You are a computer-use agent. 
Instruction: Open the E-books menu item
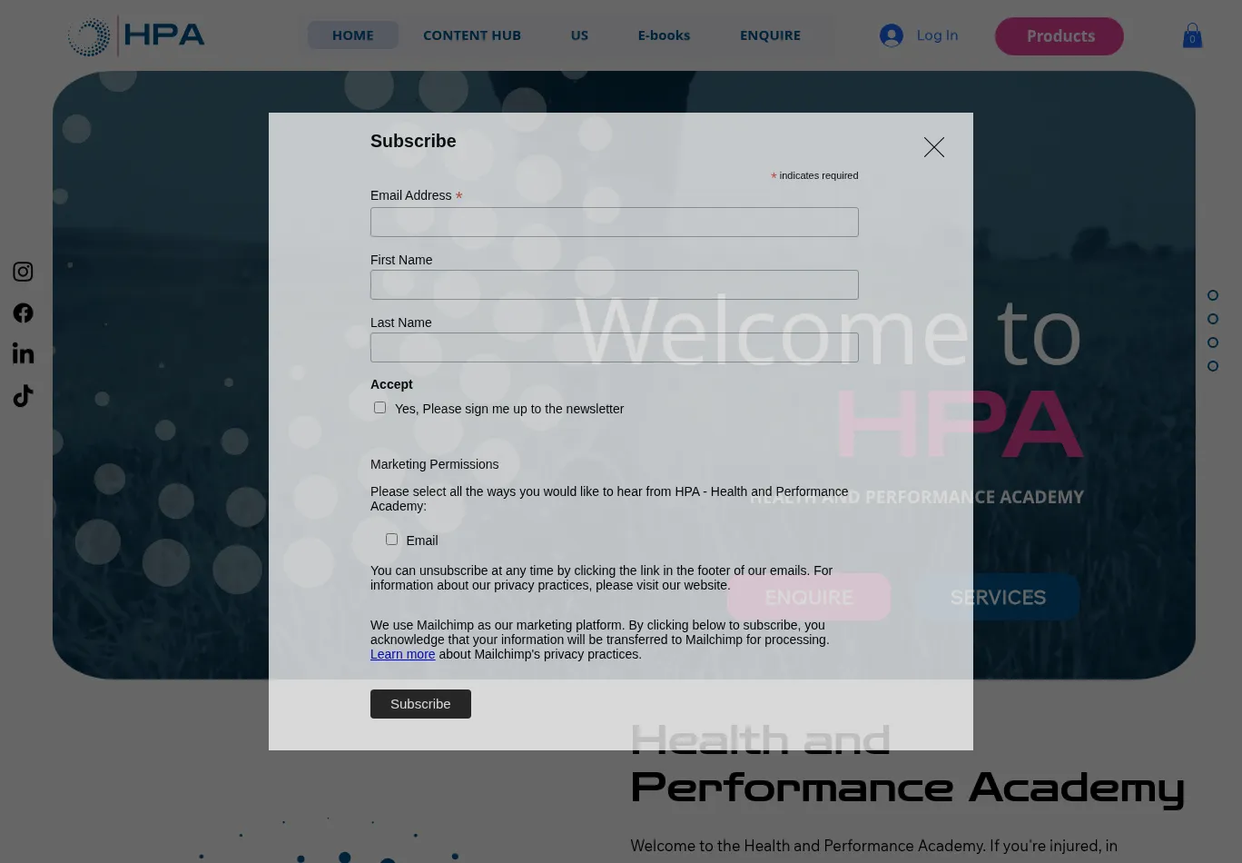point(663,35)
